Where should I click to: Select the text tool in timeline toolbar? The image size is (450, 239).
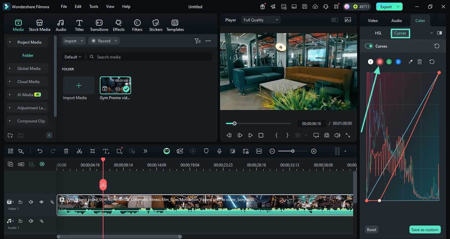(106, 151)
